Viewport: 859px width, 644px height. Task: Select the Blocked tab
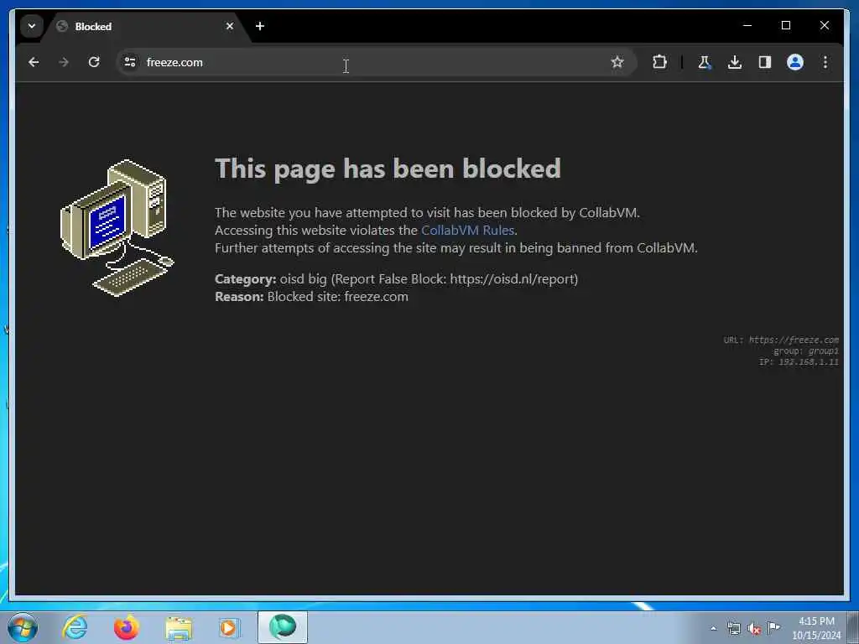point(145,26)
